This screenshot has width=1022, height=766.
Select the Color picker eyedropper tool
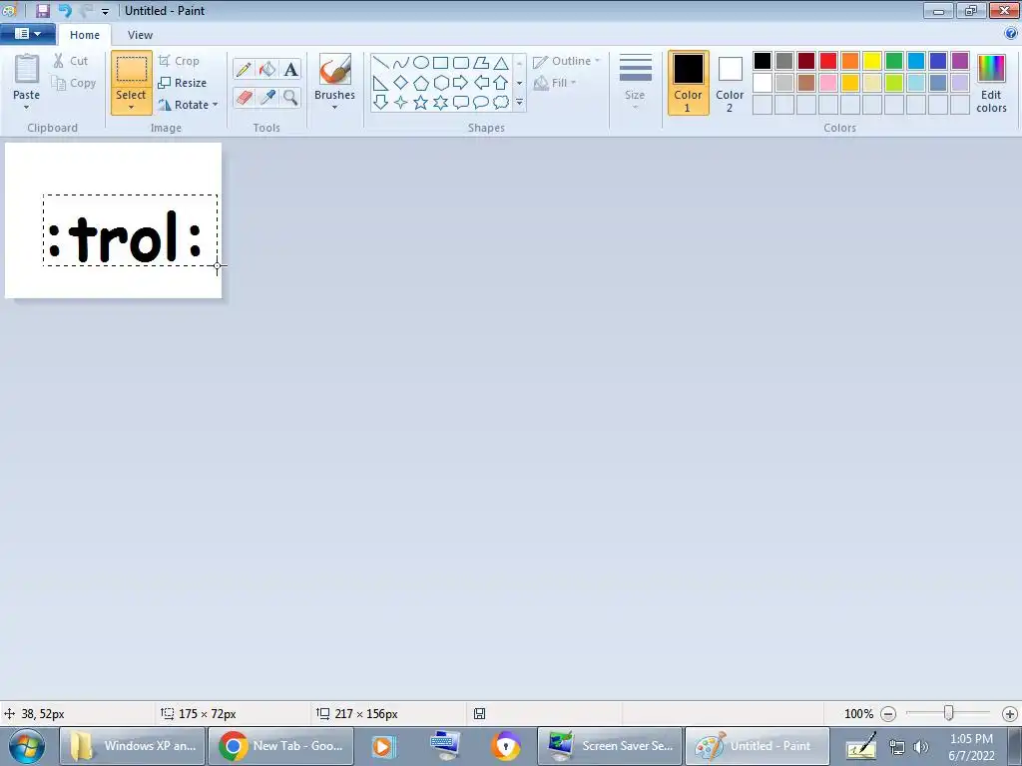[267, 98]
